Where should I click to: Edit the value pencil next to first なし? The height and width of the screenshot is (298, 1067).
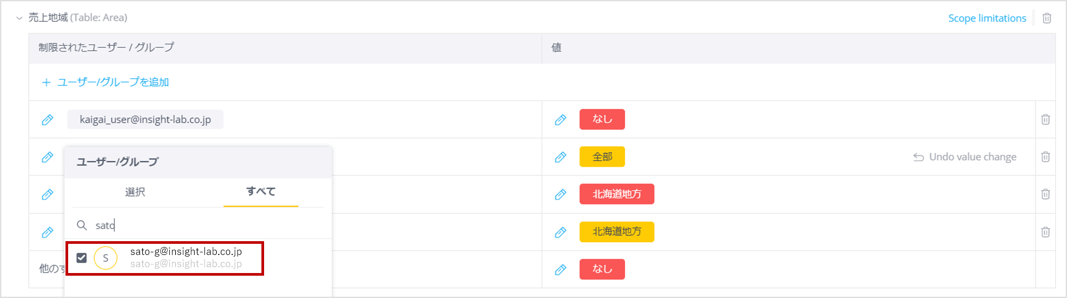click(560, 120)
